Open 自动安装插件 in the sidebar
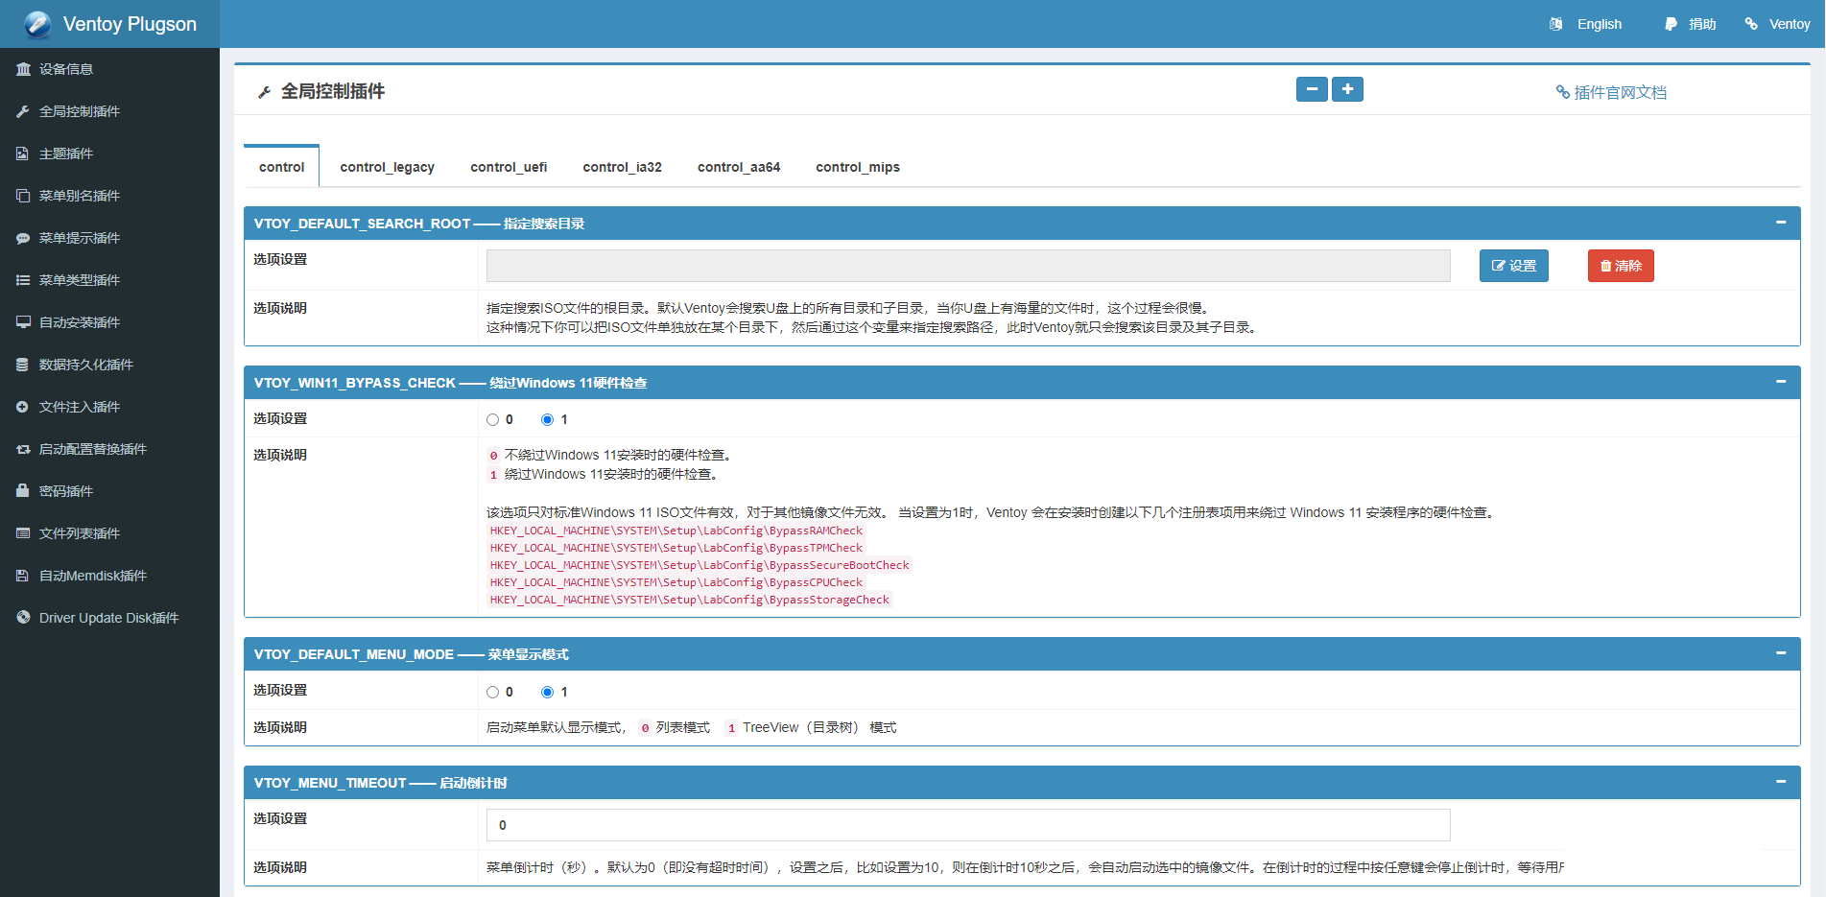The image size is (1826, 897). [109, 322]
